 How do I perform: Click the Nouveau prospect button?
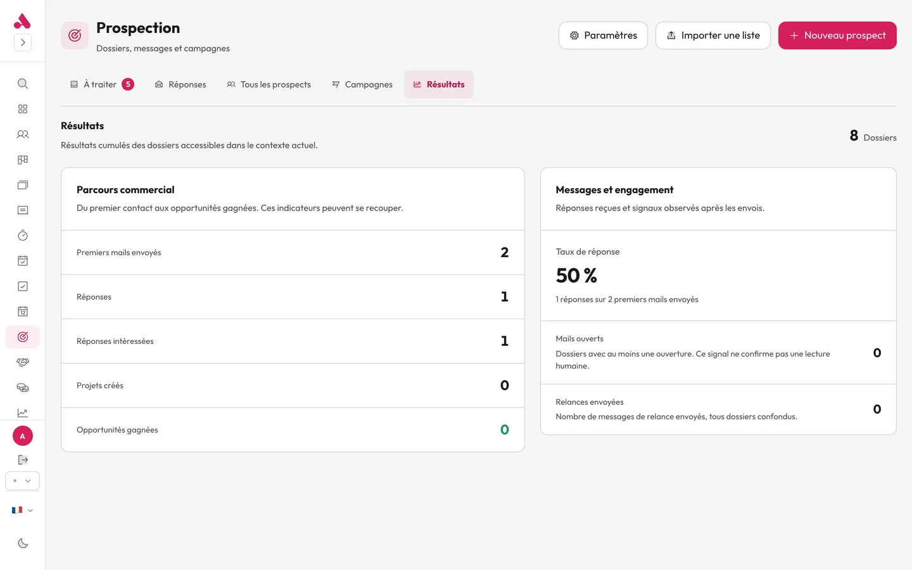click(x=837, y=35)
